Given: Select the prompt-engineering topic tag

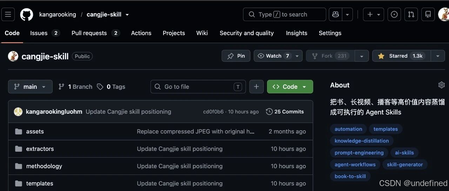Looking at the screenshot, I should pyautogui.click(x=359, y=153).
